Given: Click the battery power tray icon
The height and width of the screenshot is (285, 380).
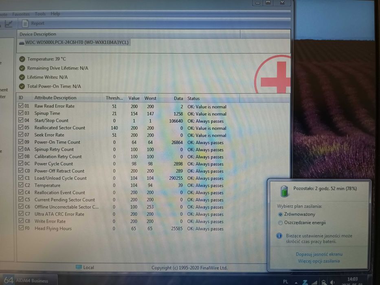Looking at the screenshot, I should (323, 282).
